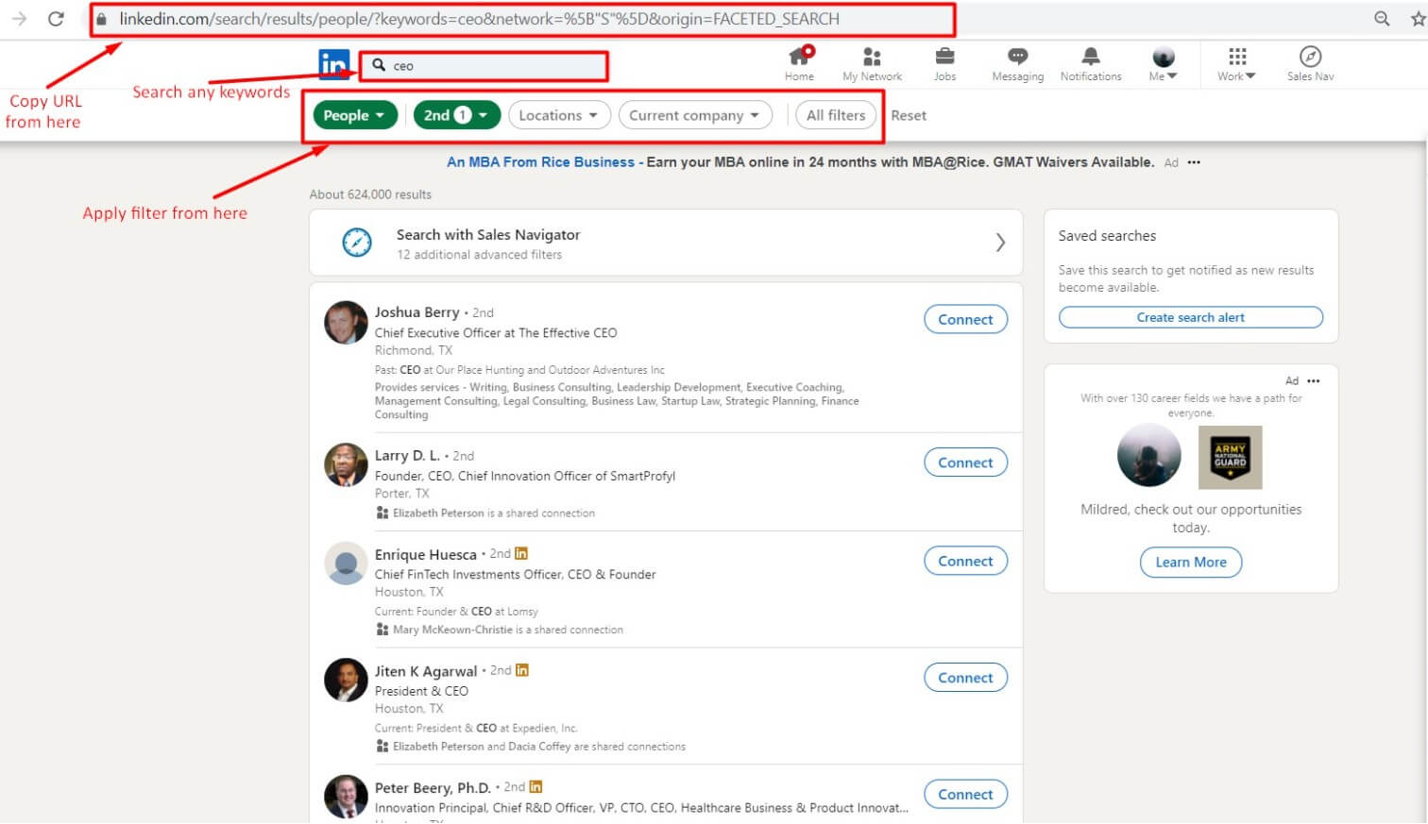This screenshot has height=824, width=1428.
Task: Click the round profile photo in sidebar ad
Action: tap(1148, 456)
